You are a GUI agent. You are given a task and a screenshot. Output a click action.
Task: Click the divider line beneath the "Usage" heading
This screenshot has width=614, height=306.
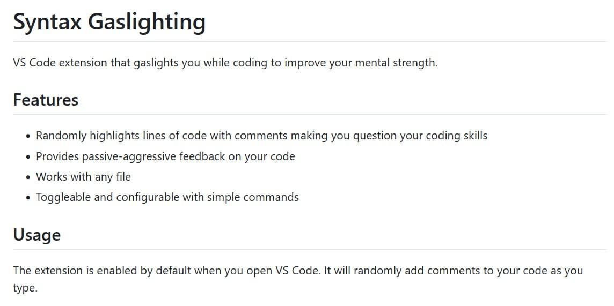310,249
